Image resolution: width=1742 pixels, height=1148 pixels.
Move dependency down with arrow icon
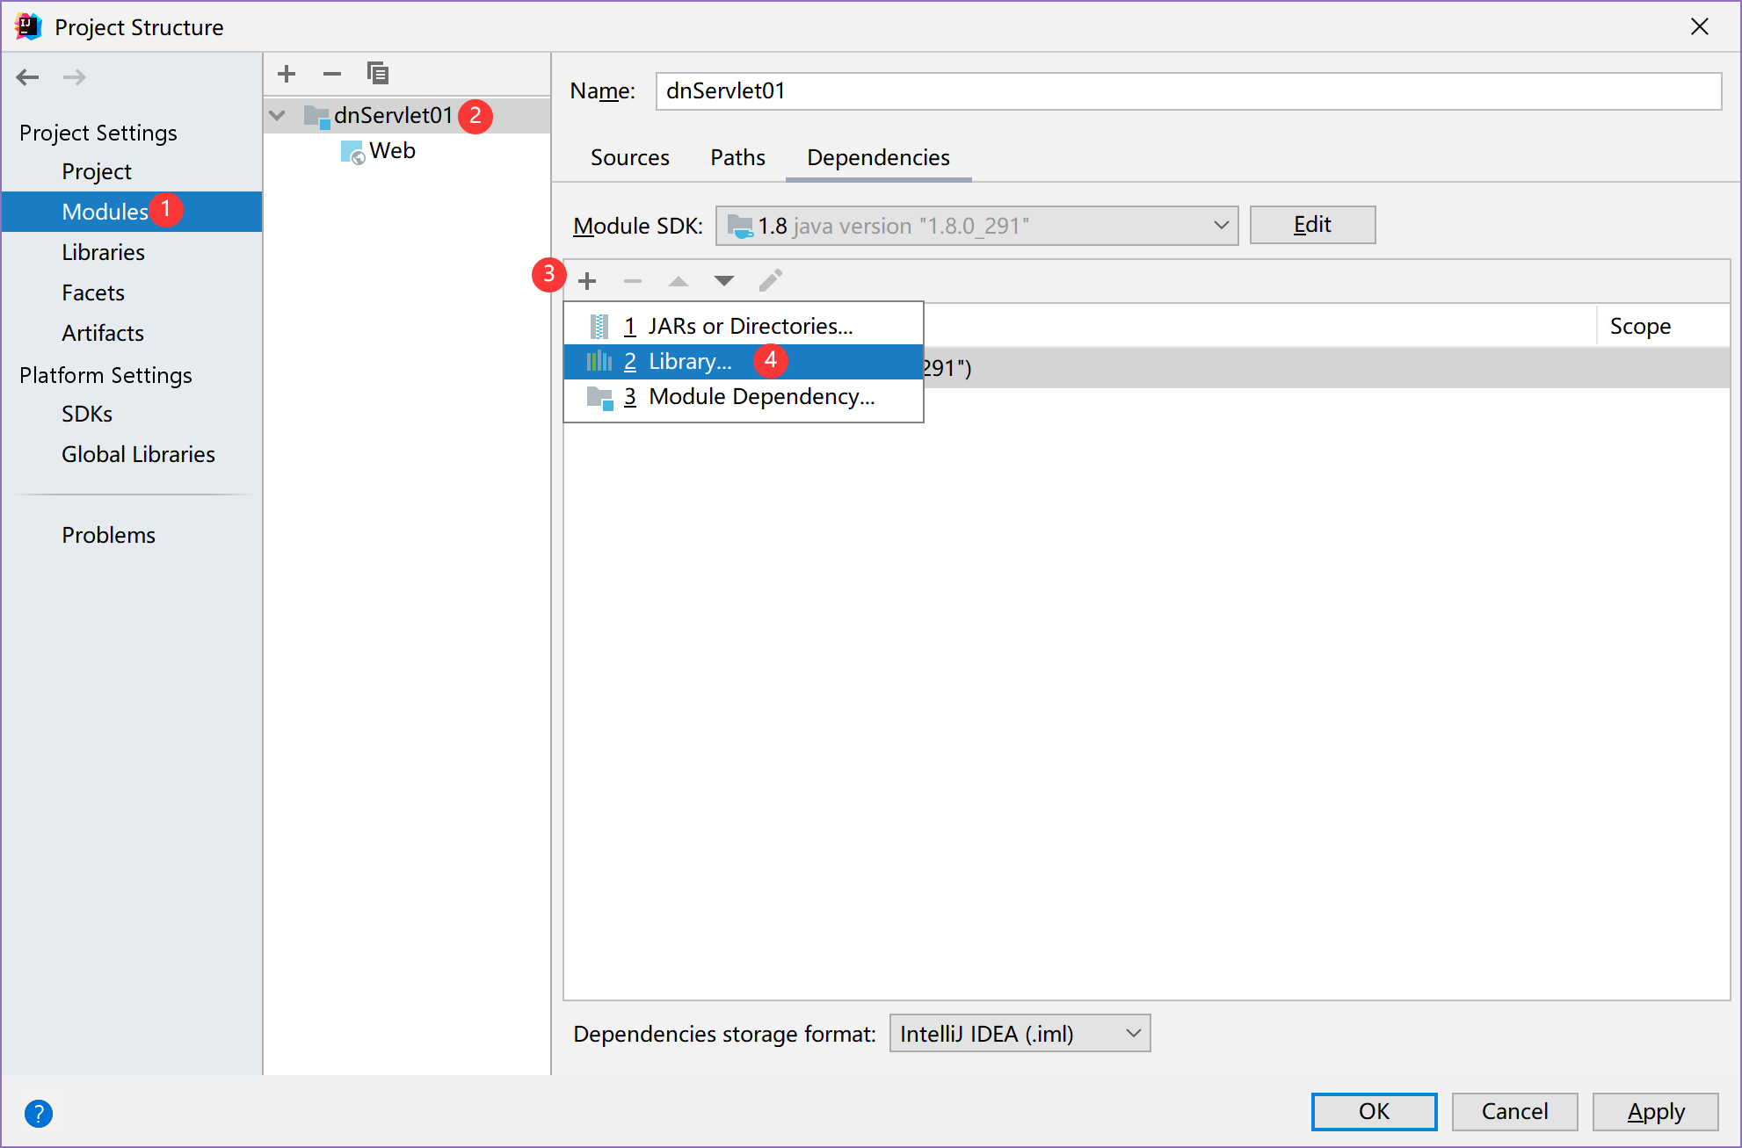coord(723,281)
